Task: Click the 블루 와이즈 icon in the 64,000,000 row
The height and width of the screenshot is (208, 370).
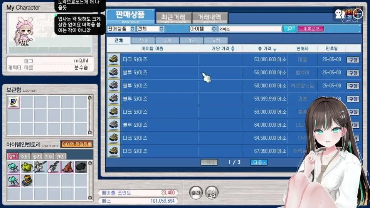Action: (113, 125)
